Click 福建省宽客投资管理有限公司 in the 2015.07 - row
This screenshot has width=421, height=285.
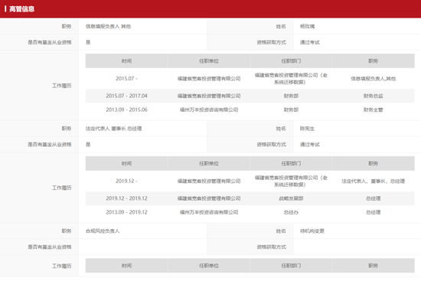pos(209,78)
